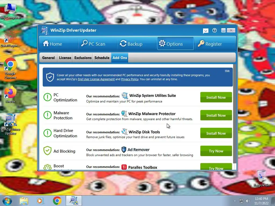Switch to the Backup tab

click(136, 44)
